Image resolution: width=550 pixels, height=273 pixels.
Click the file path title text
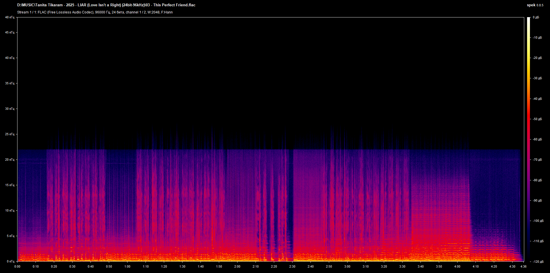point(106,5)
